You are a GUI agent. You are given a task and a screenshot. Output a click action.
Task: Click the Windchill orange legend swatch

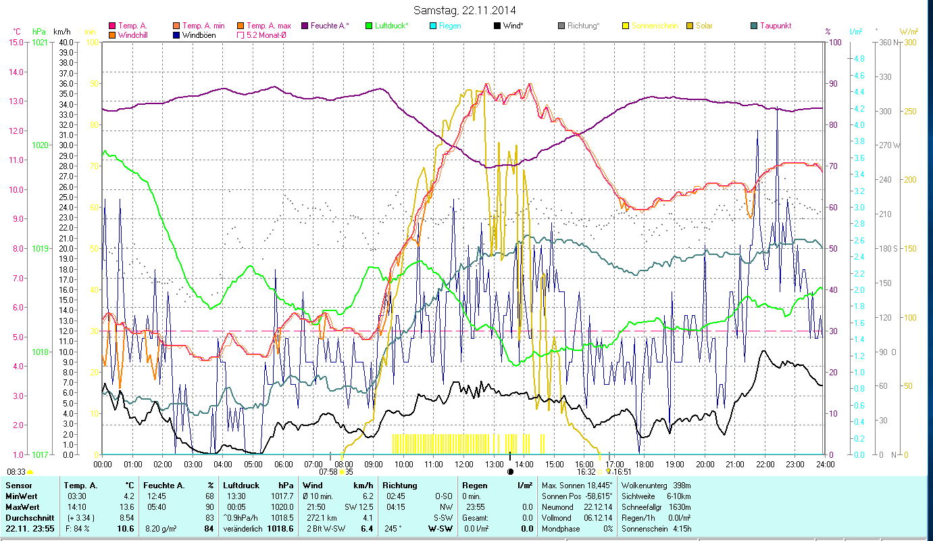[x=112, y=34]
